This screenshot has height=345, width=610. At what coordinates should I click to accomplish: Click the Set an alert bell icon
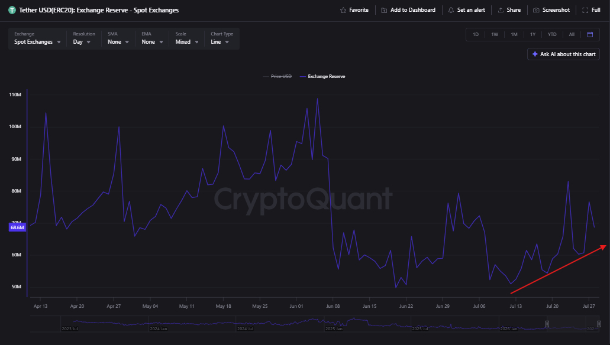point(451,10)
